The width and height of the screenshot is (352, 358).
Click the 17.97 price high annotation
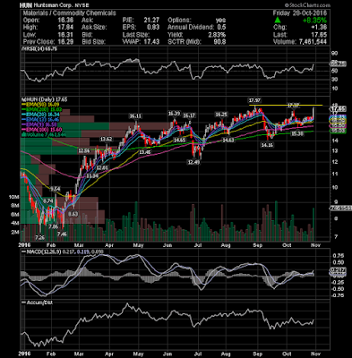[x=253, y=100]
